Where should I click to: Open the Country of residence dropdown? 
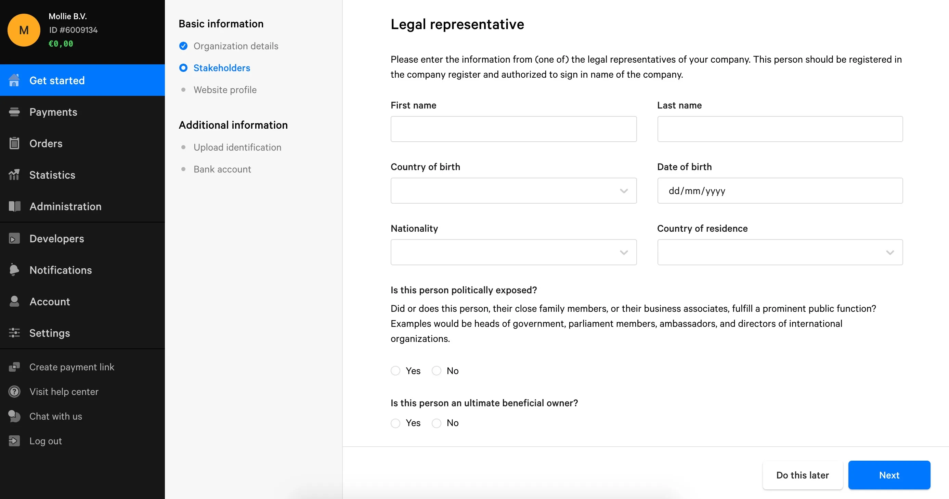click(x=780, y=252)
